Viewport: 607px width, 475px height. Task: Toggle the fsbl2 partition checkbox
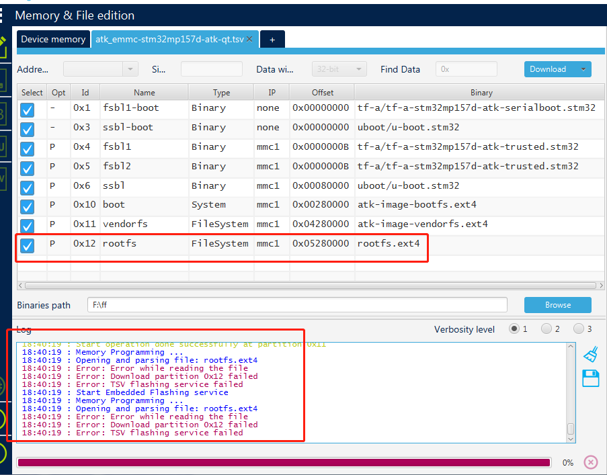pyautogui.click(x=27, y=168)
